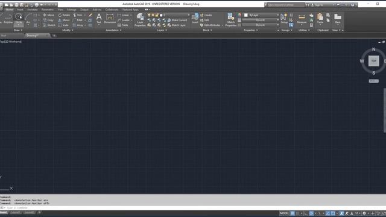Click the Linear dimension tool
Screen dimensions: 386x217
pyautogui.click(x=123, y=15)
